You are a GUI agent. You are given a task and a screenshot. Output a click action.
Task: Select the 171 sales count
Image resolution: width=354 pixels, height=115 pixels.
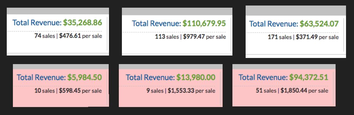coord(279,37)
